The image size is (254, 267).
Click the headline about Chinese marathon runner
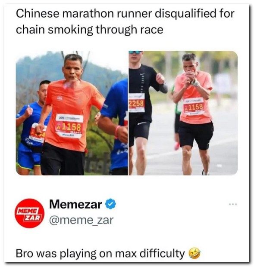point(125,21)
